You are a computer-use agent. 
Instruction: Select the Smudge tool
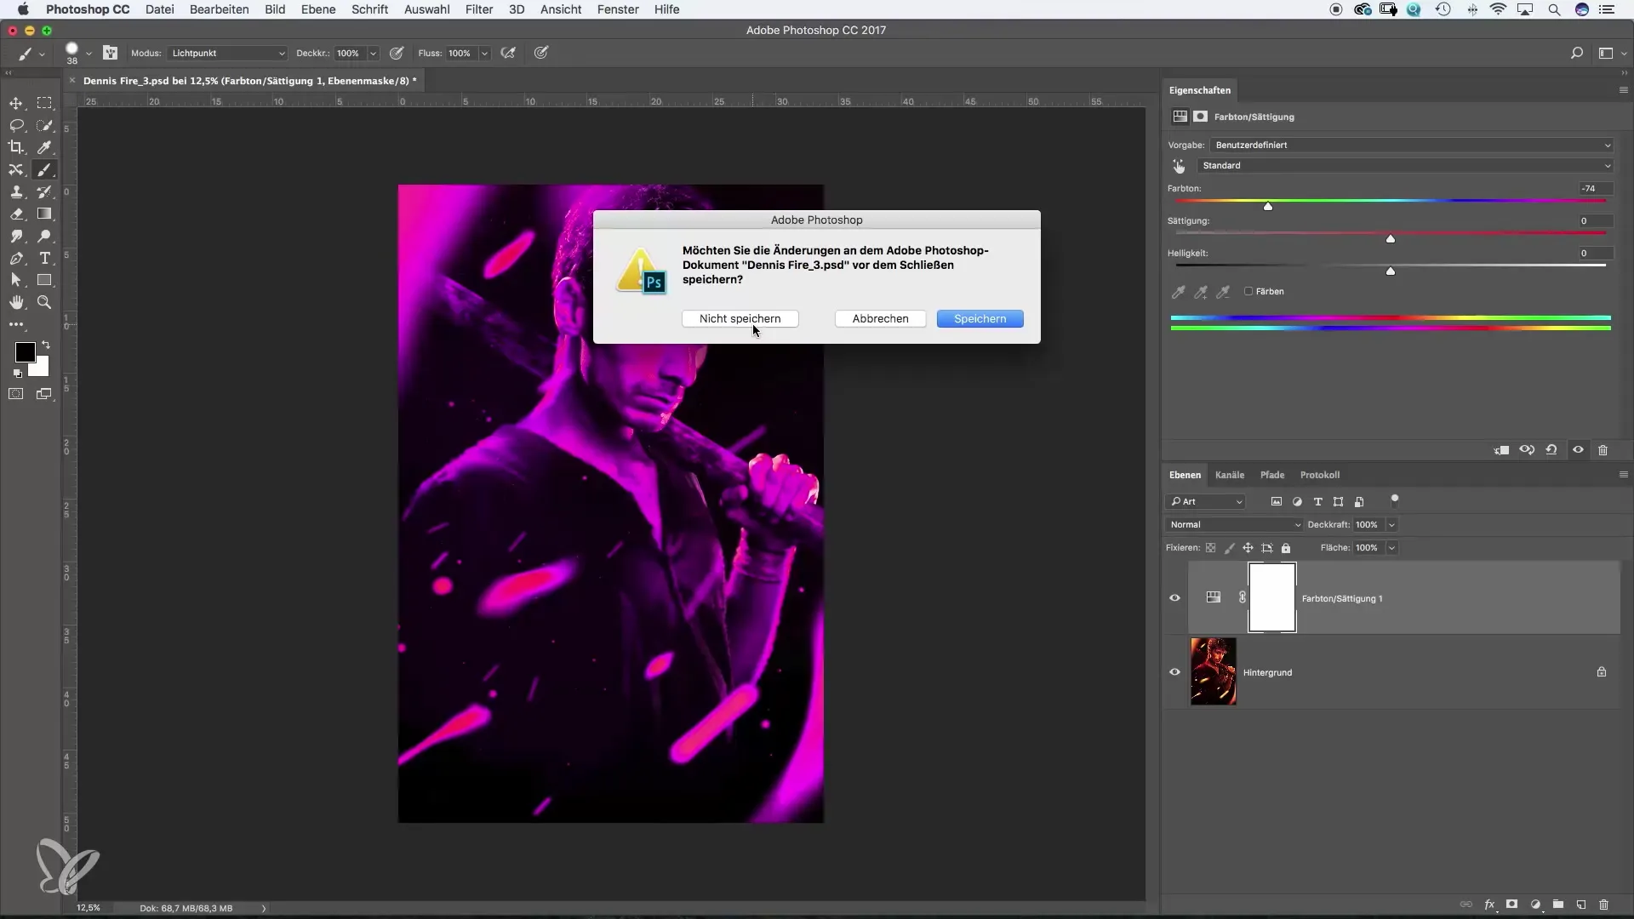[16, 236]
